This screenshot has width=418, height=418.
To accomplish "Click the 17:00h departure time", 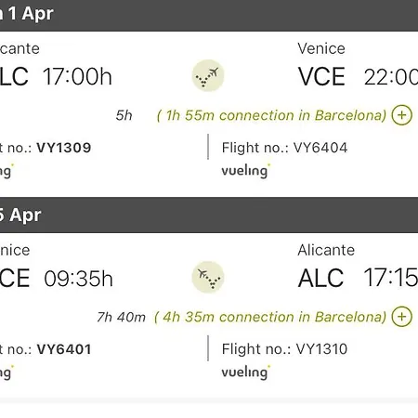I will [77, 76].
